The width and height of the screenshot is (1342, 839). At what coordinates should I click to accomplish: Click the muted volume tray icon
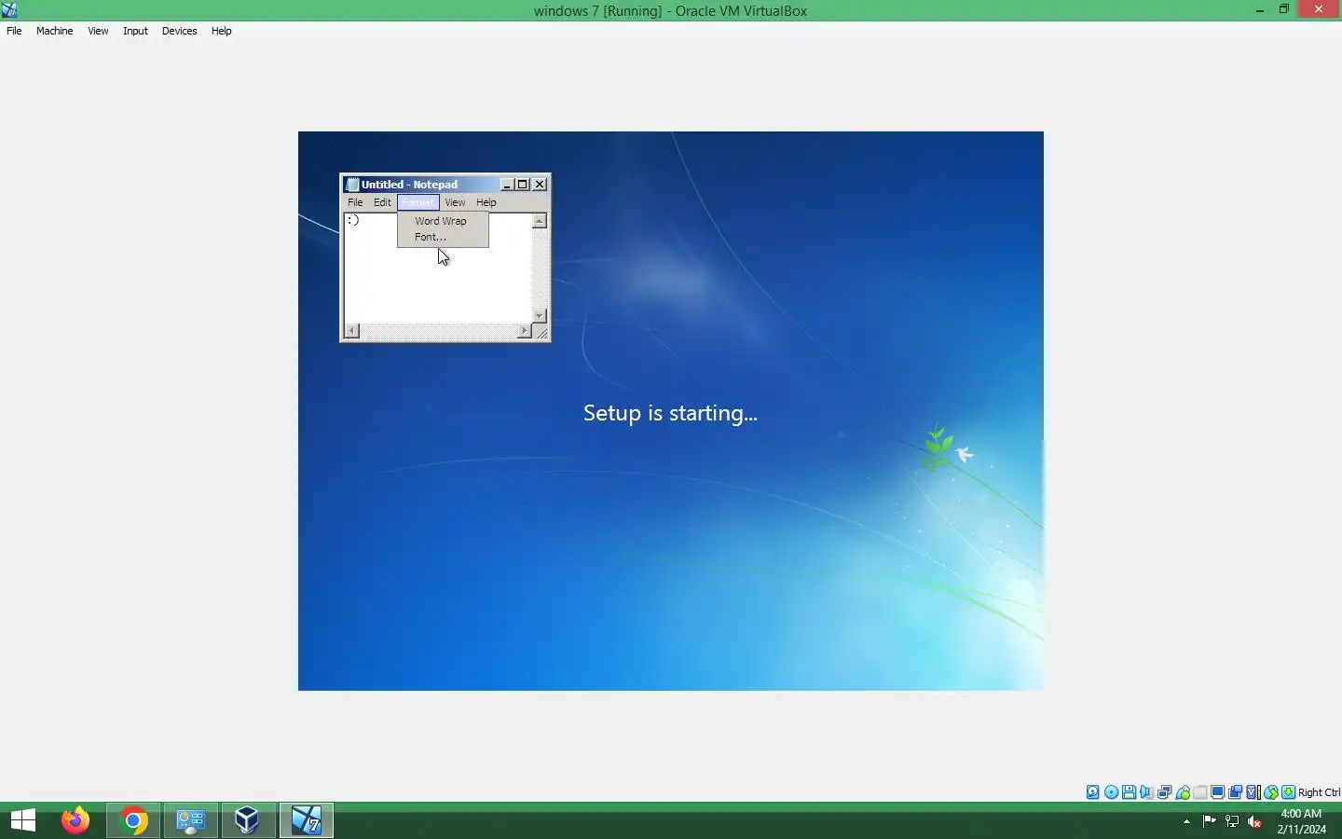[1254, 821]
